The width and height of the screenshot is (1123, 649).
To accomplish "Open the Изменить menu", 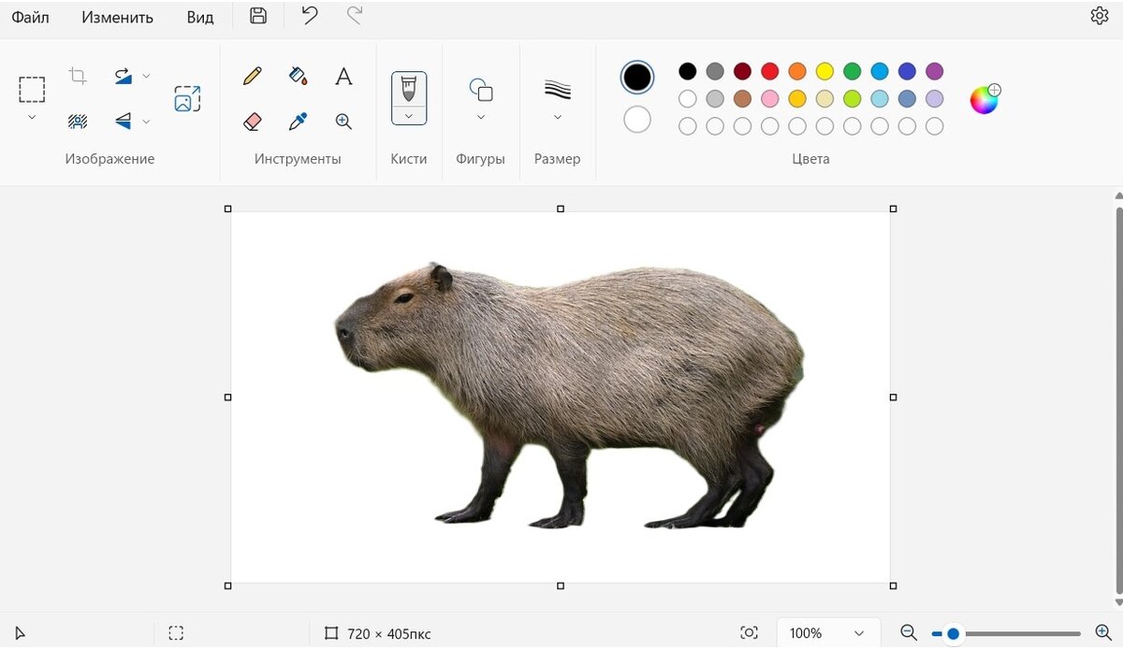I will 117,17.
